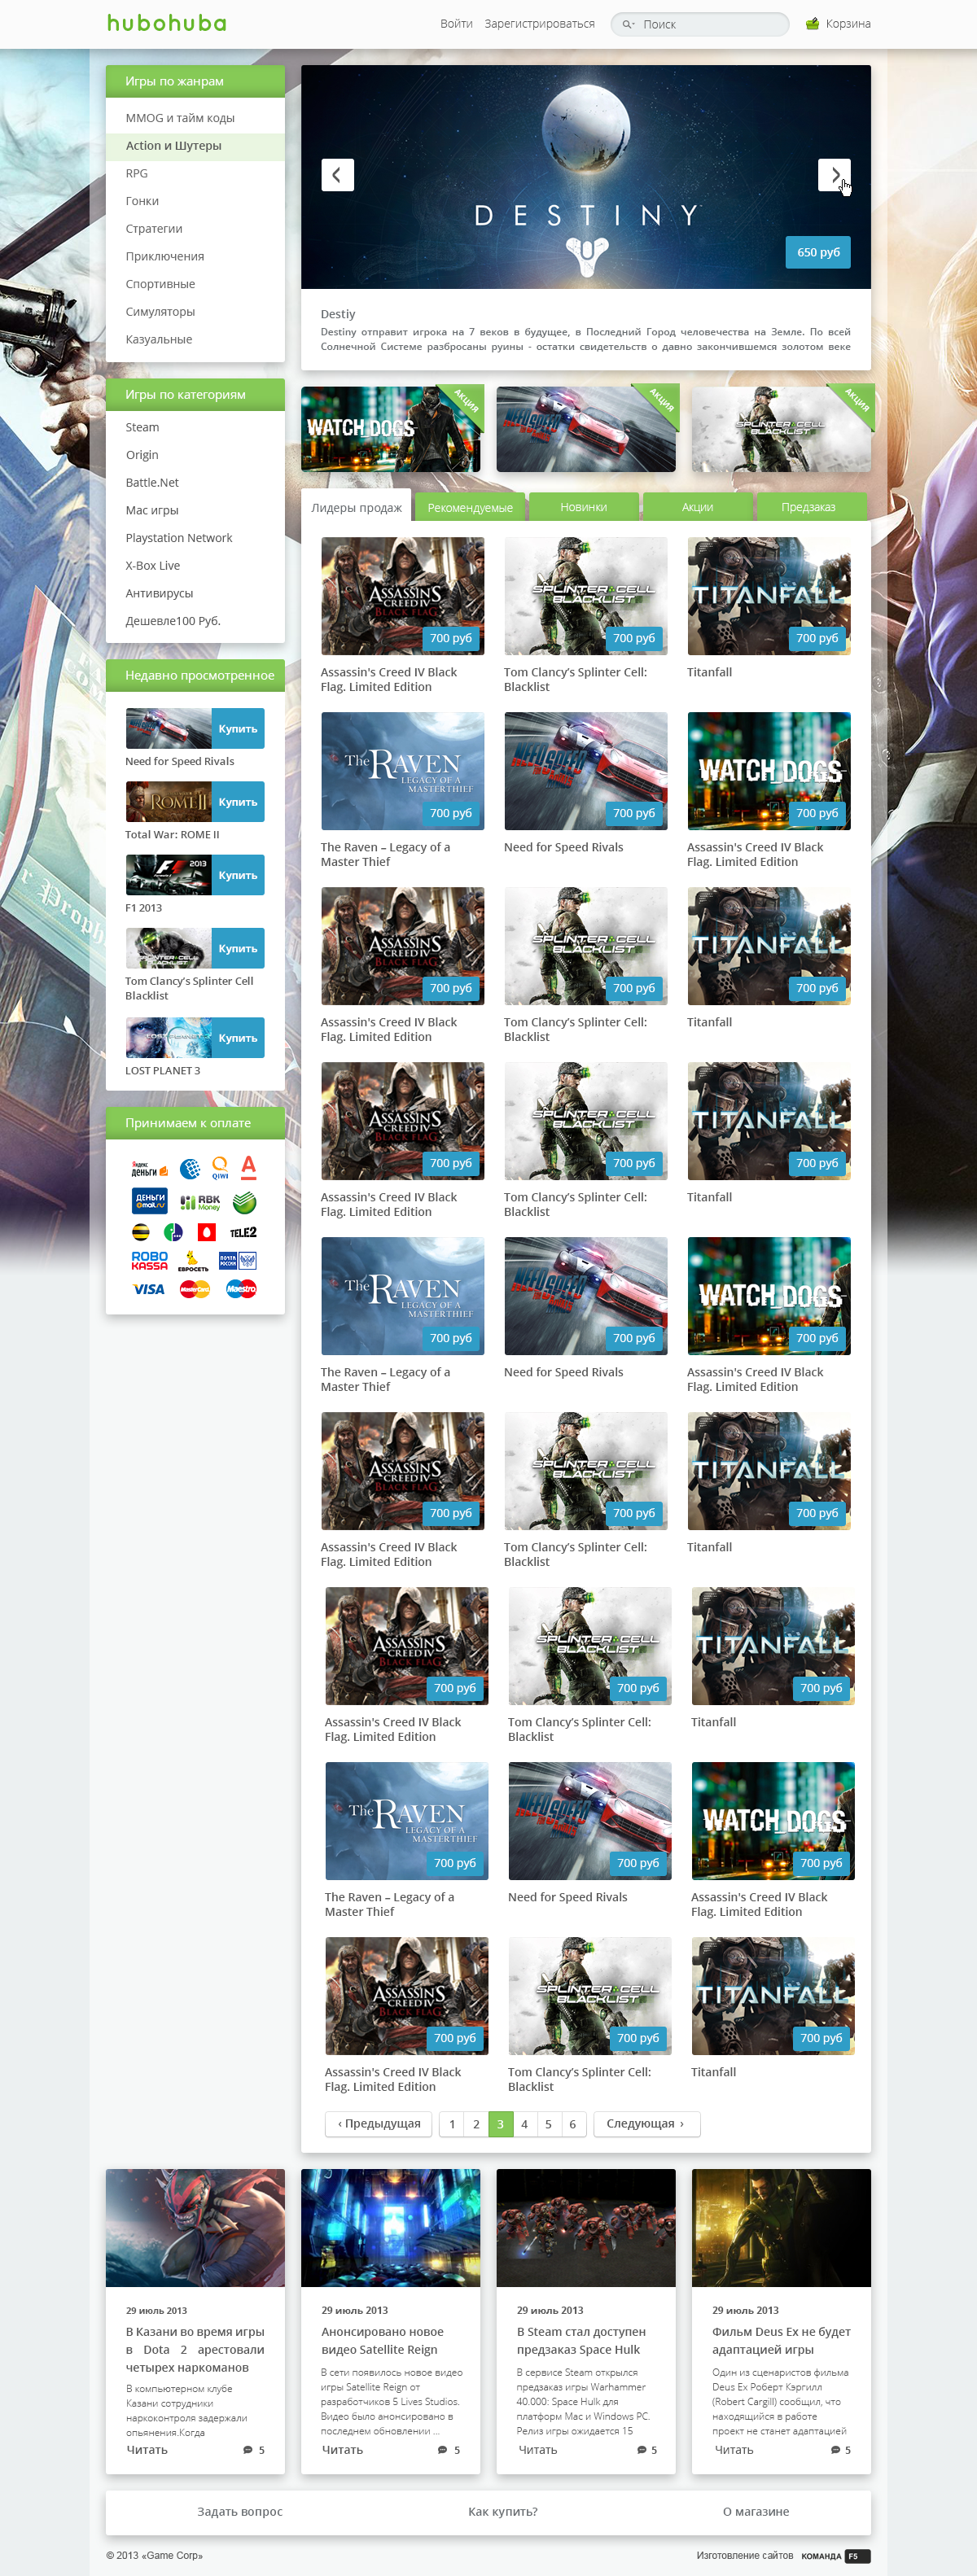Click the ROBO KASSA payment logo
The width and height of the screenshot is (977, 2576).
149,1260
